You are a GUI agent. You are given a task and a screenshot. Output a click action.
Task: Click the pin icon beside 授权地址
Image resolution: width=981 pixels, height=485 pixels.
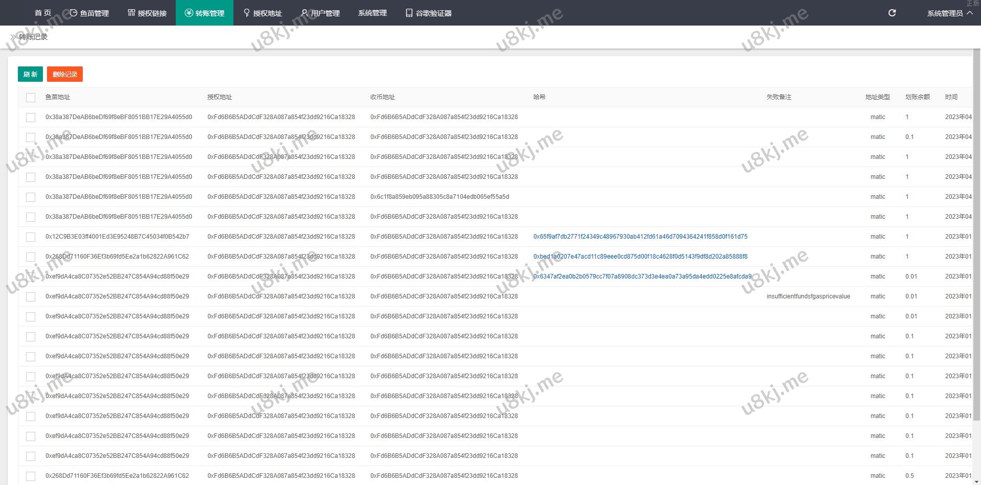point(247,13)
